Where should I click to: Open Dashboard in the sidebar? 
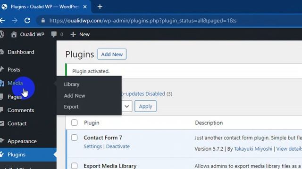pyautogui.click(x=21, y=52)
